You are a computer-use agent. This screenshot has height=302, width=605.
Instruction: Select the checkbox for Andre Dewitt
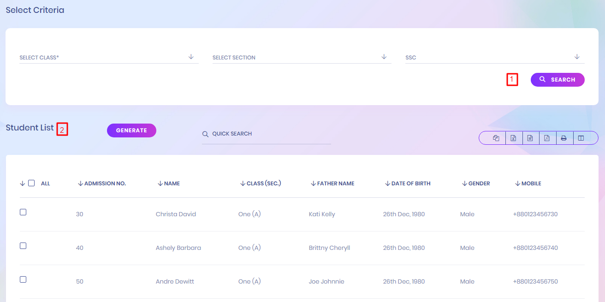coord(23,279)
